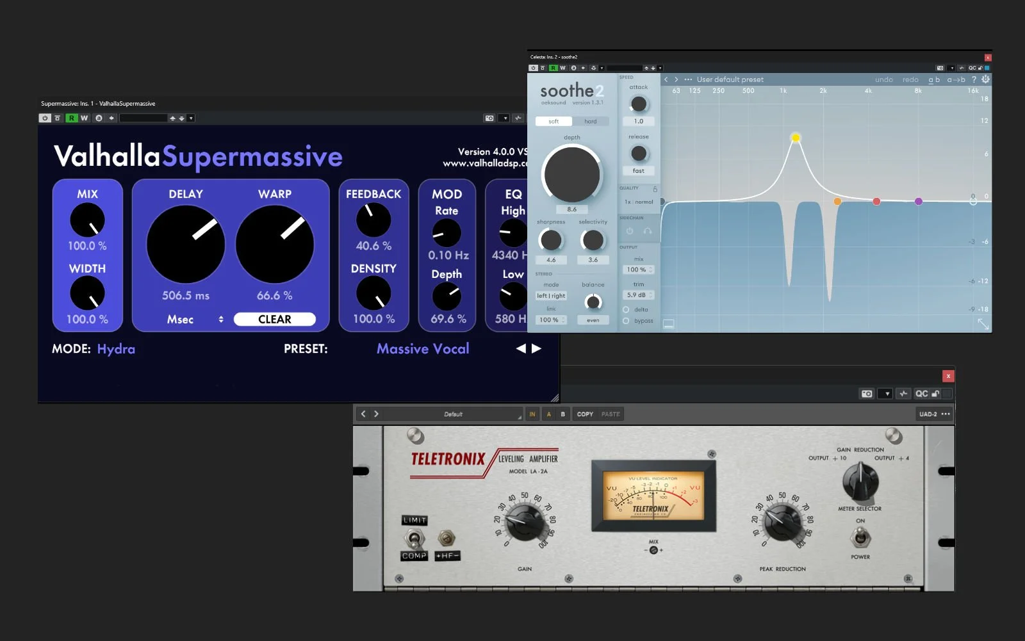This screenshot has width=1025, height=641.
Task: Click the Supermassive FEEDBACK knob
Action: pyautogui.click(x=373, y=220)
